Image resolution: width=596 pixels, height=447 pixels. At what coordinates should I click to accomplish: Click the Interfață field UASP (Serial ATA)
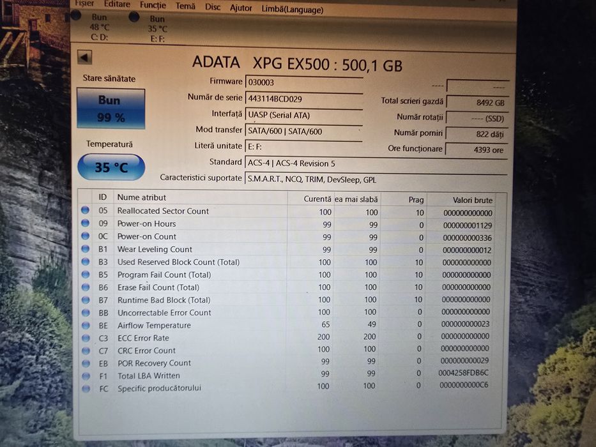pos(303,115)
